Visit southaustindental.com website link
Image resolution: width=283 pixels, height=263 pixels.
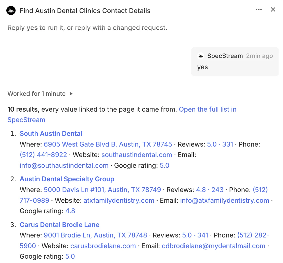pyautogui.click(x=137, y=155)
